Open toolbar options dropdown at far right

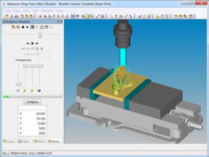(x=195, y=16)
